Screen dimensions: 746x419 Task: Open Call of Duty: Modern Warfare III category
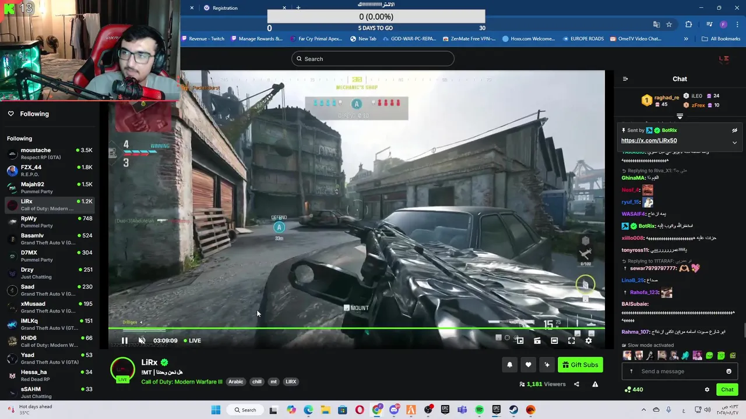pos(182,382)
